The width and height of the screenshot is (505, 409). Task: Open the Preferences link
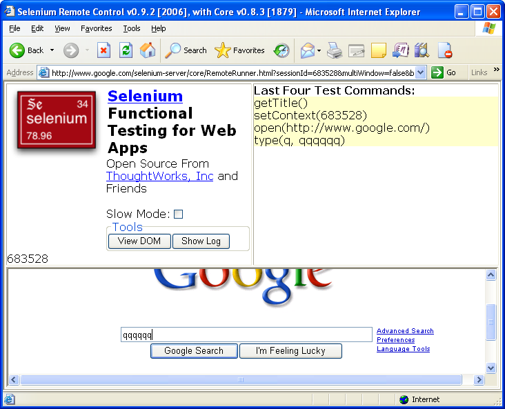[x=396, y=340]
